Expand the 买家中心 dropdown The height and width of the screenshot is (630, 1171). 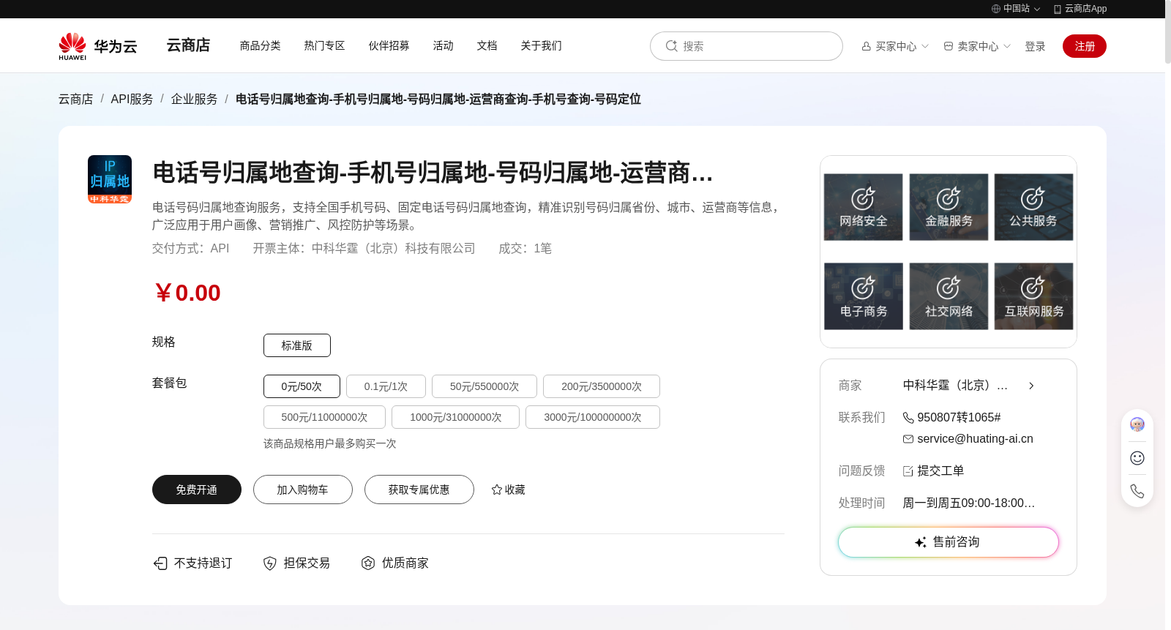coord(895,46)
